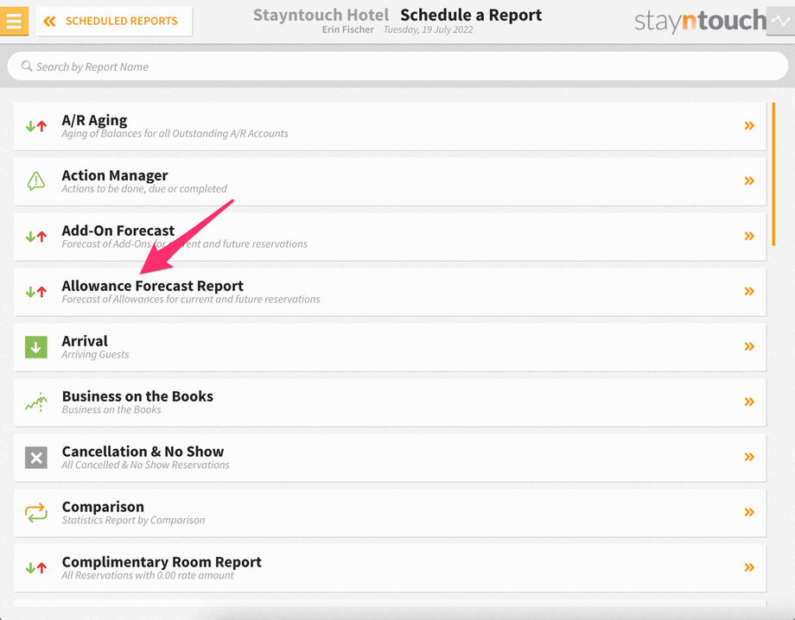Open the hamburger main menu
Image resolution: width=795 pixels, height=620 pixels.
pos(14,21)
